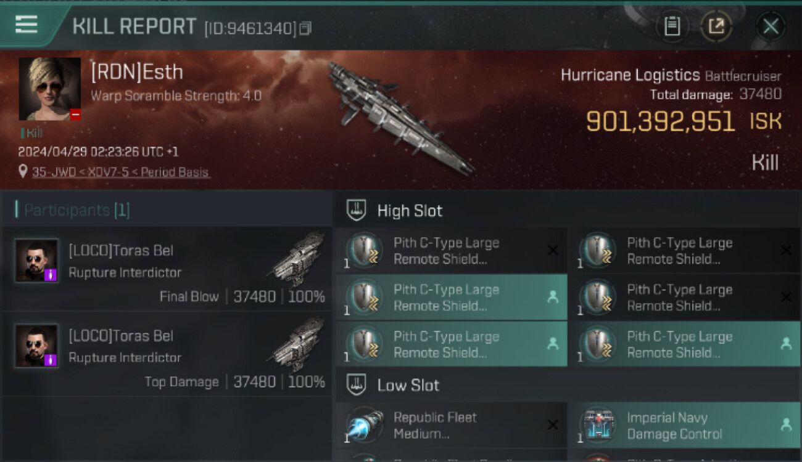Select the Imperial Navy Damage Control module

click(x=684, y=425)
